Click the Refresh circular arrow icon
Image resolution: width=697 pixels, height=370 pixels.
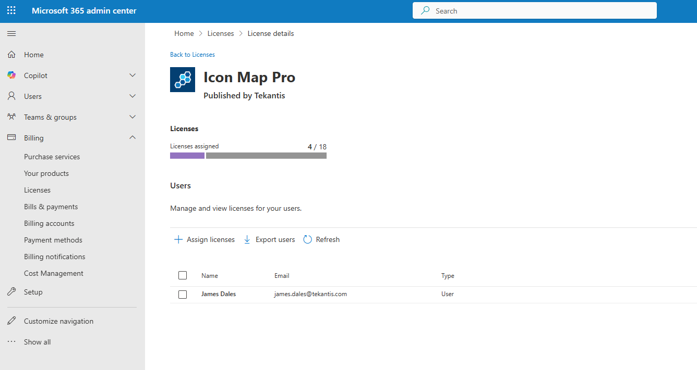pos(308,239)
